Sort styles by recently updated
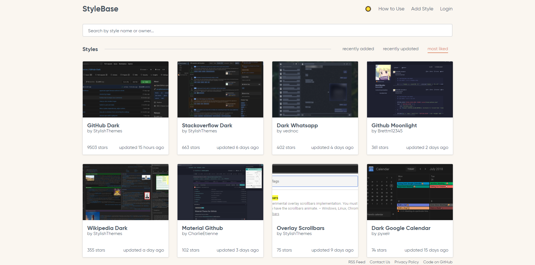This screenshot has height=265, width=535. click(400, 49)
